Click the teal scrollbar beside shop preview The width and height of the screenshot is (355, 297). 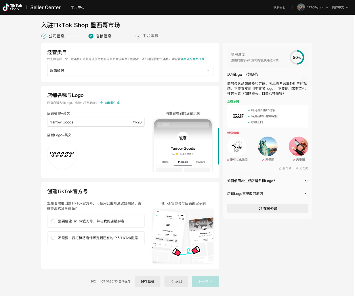point(219,146)
